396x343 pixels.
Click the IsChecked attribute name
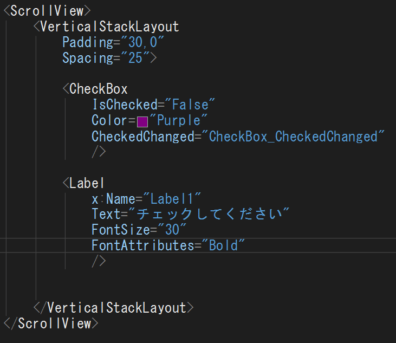[x=124, y=105]
